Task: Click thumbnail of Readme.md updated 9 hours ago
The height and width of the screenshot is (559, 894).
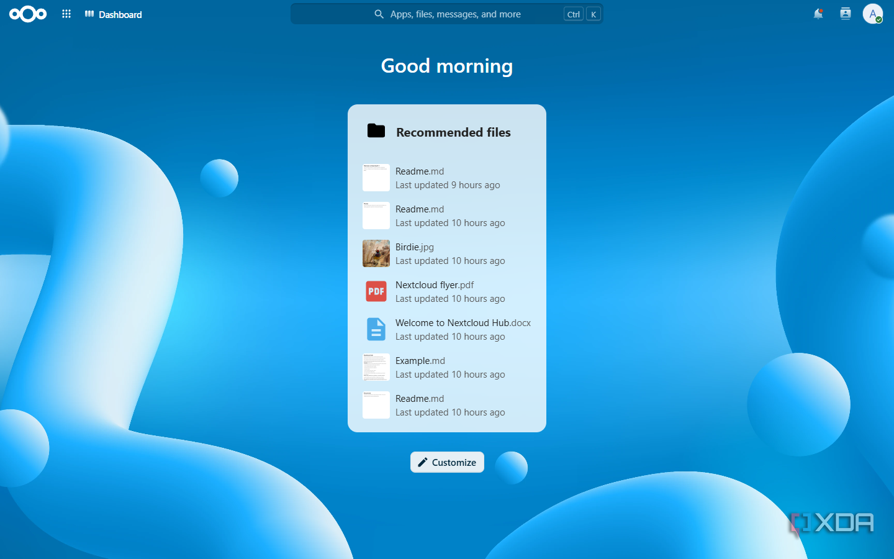Action: (376, 178)
